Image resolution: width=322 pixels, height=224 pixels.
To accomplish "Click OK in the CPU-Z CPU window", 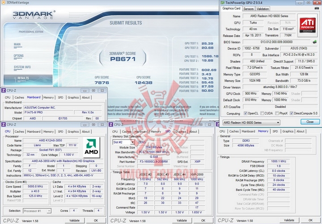I will coord(96,220).
